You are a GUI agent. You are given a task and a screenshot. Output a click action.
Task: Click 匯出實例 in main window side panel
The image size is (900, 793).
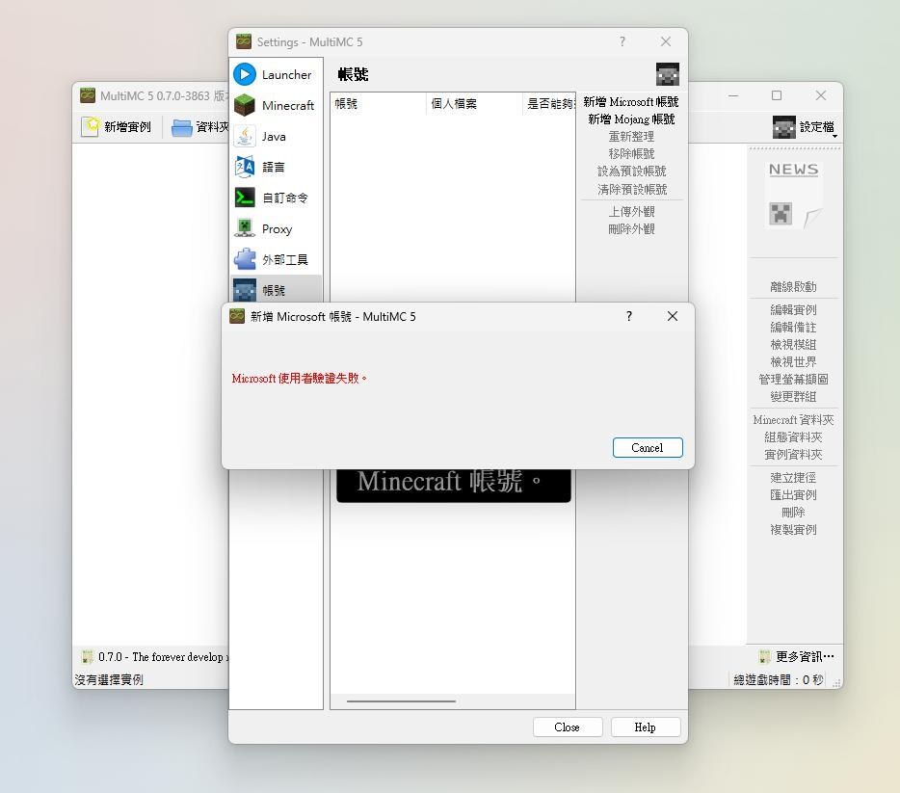pos(793,494)
